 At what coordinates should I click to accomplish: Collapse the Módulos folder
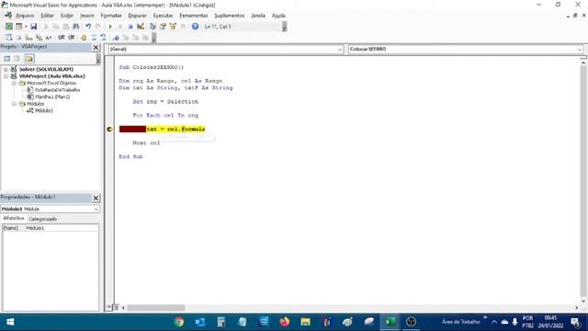[x=14, y=104]
